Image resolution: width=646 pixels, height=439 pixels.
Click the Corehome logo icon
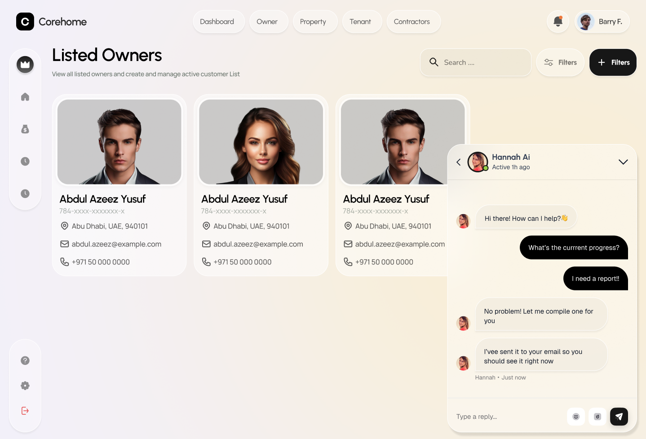[x=25, y=22]
